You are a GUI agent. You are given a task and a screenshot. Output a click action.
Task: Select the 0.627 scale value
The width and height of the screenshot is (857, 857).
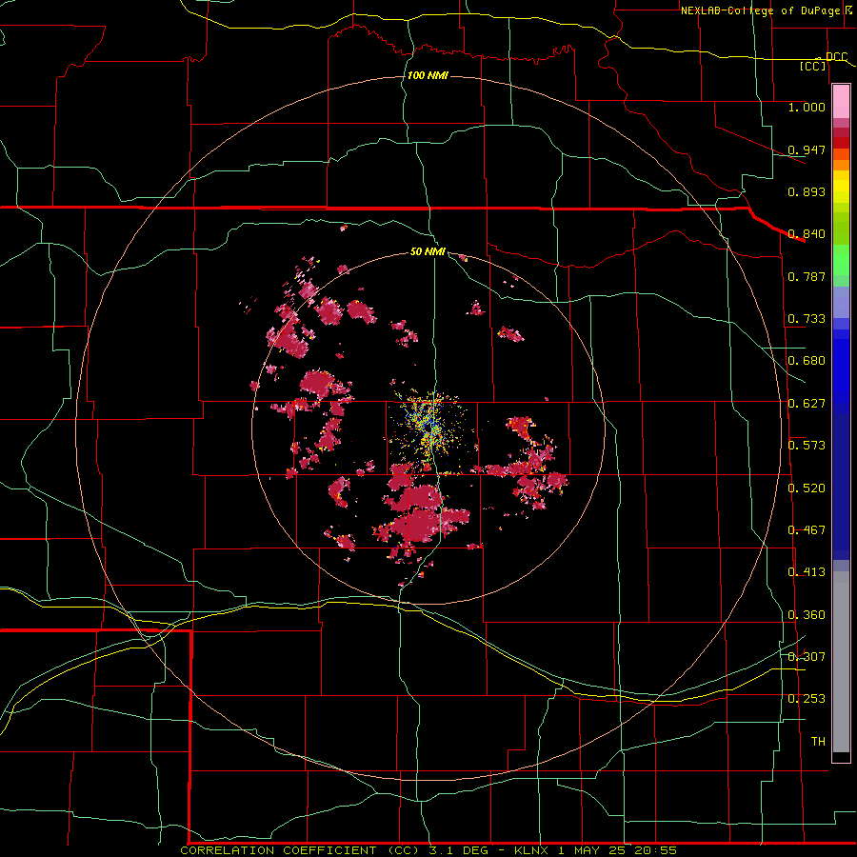[x=807, y=404]
